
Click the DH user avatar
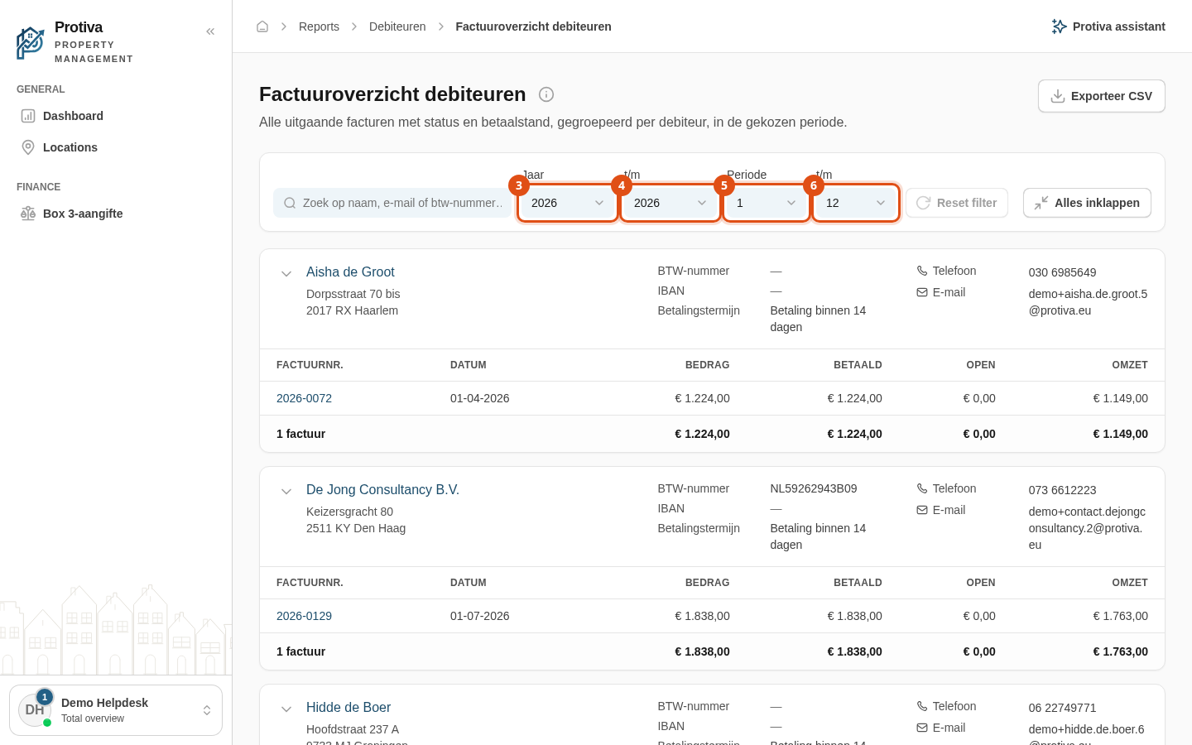[35, 710]
